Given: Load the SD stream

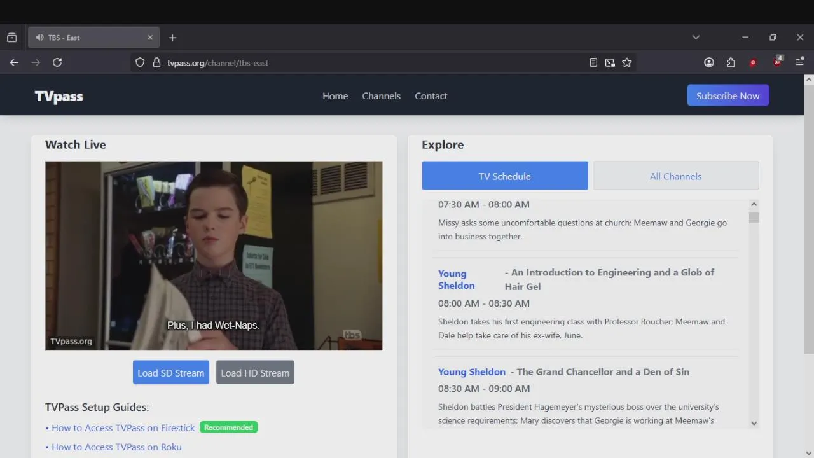Looking at the screenshot, I should [171, 373].
